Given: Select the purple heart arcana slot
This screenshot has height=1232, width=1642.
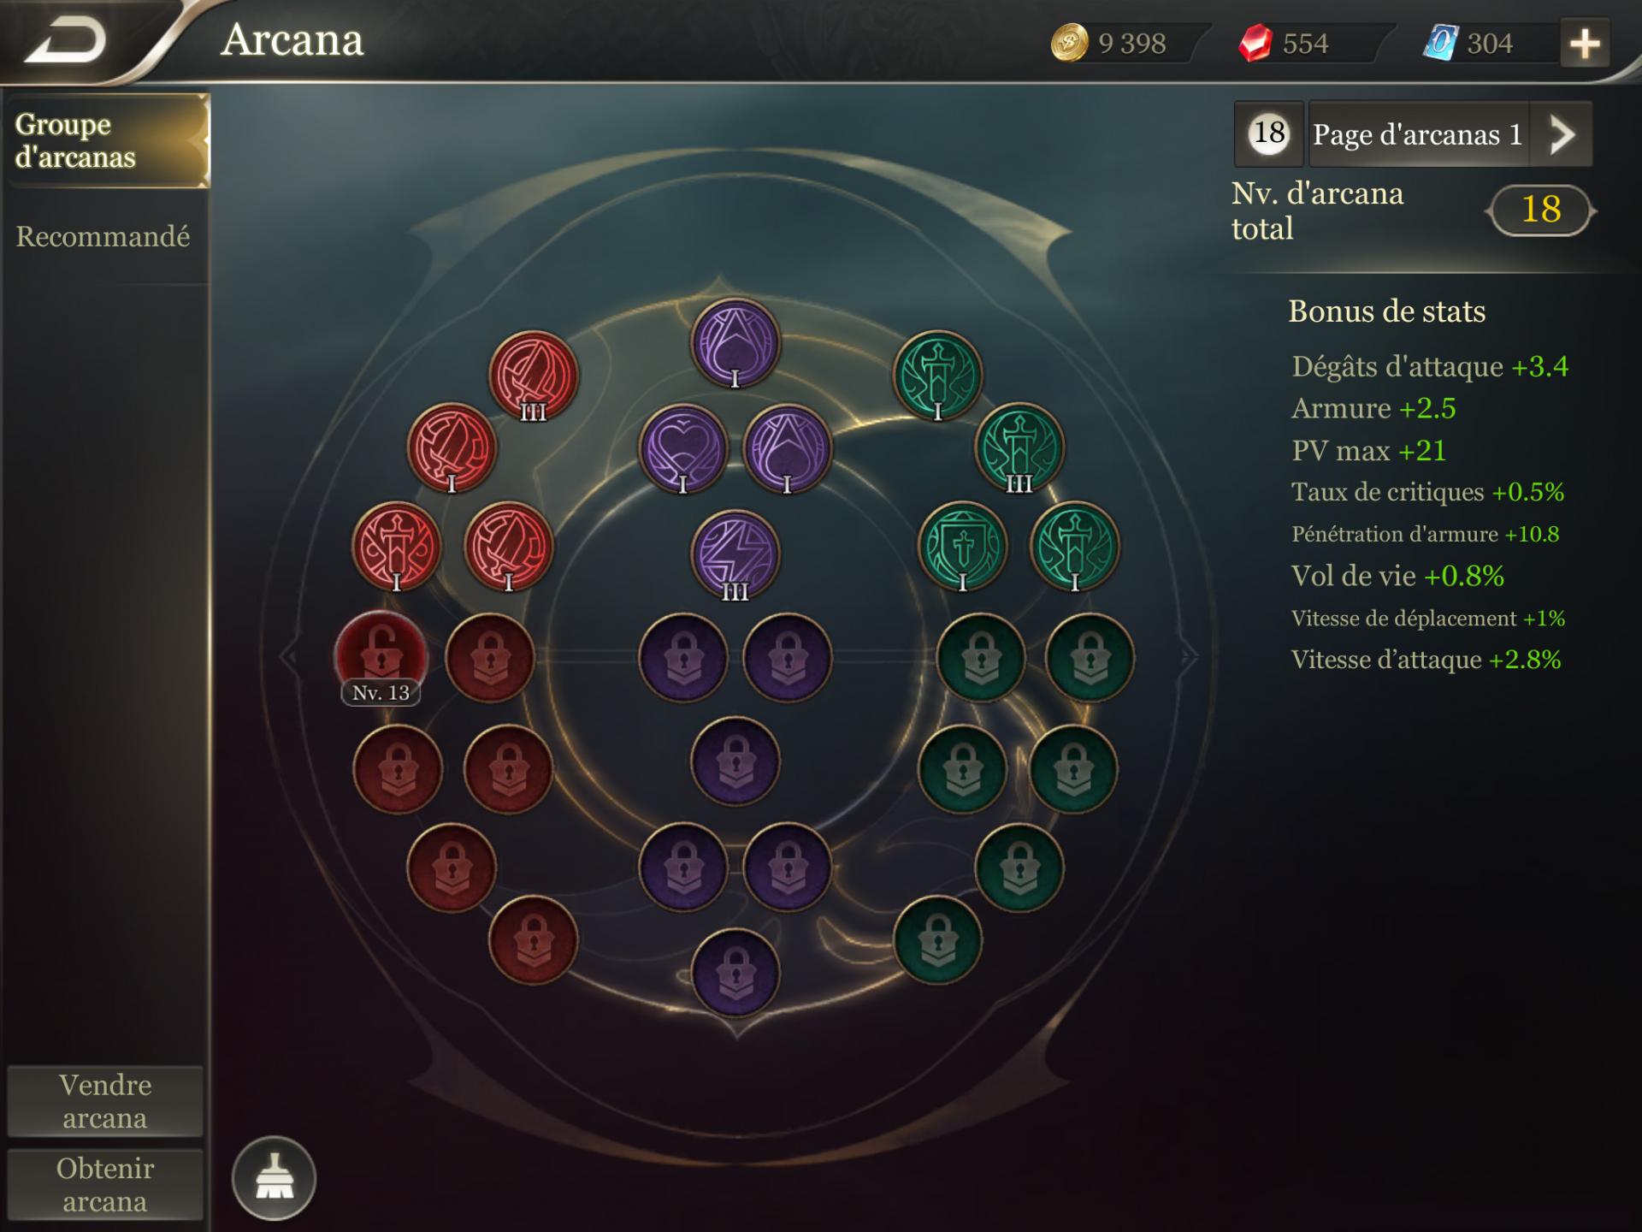Looking at the screenshot, I should tap(683, 448).
